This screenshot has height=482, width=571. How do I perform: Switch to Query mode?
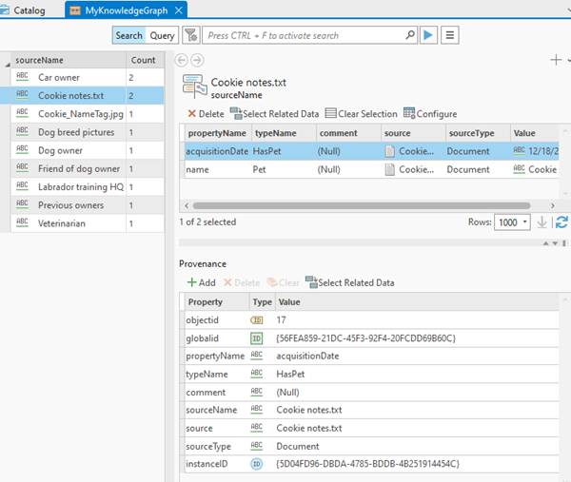click(x=162, y=35)
